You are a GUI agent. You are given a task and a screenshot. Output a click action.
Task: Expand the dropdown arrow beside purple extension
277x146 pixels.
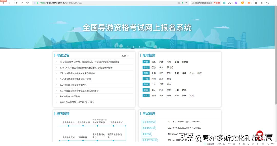(x=239, y=3)
